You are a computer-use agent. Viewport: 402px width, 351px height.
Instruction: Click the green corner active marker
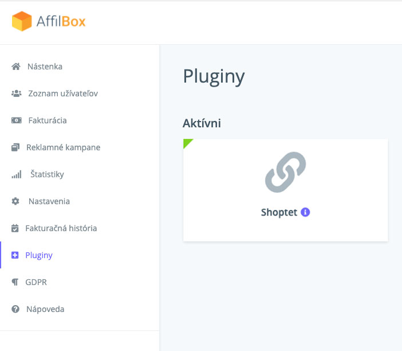[187, 142]
